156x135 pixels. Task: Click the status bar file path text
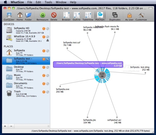91,131
